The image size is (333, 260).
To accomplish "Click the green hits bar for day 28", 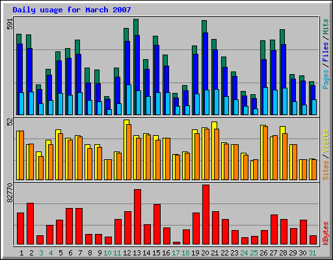I will coord(282,37).
